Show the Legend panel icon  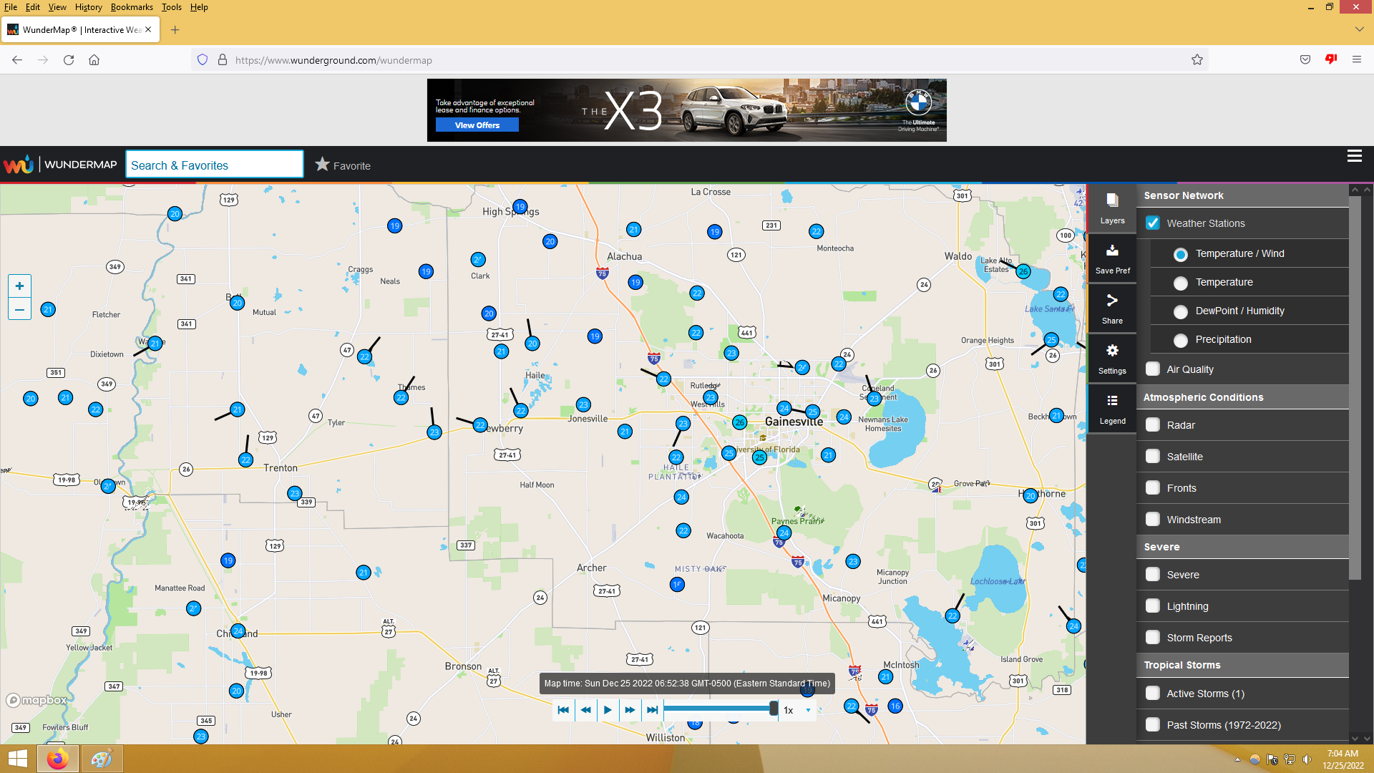point(1112,409)
